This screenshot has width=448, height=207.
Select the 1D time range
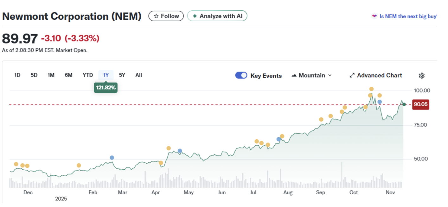[17, 75]
